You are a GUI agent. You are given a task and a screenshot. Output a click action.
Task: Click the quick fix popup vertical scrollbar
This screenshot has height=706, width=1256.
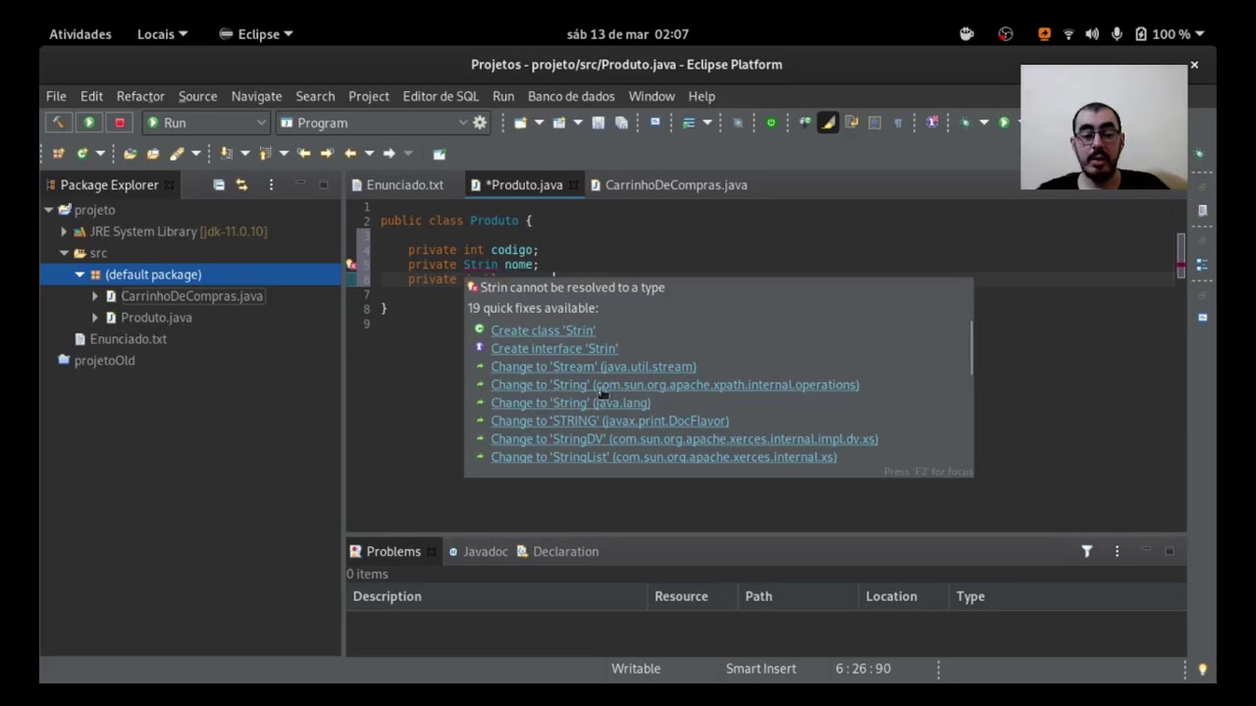(970, 348)
